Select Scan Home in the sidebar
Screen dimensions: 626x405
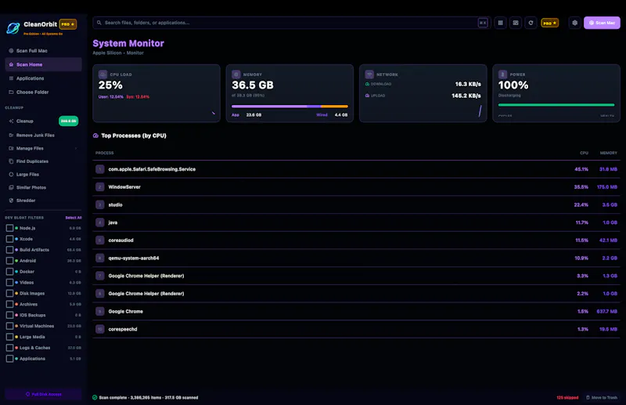click(44, 64)
